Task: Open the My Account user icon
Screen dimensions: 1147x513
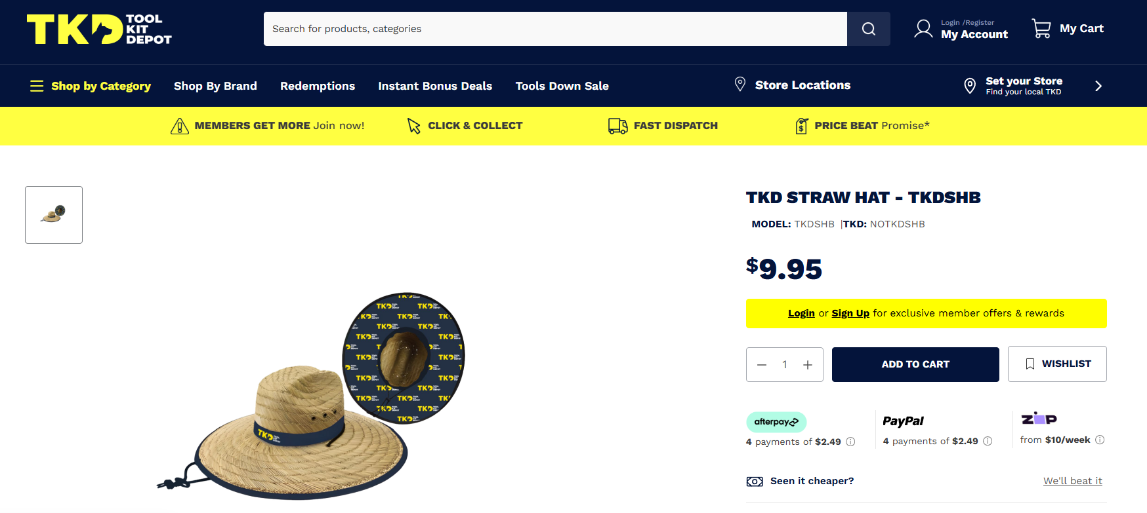Action: [x=923, y=29]
